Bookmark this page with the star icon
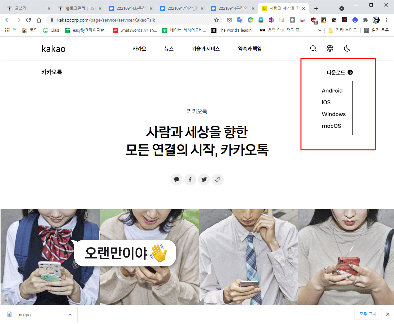This screenshot has width=394, height=324. (216, 20)
